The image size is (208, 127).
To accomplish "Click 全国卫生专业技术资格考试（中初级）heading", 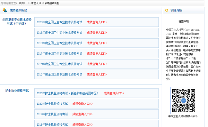I will click(x=17, y=22).
